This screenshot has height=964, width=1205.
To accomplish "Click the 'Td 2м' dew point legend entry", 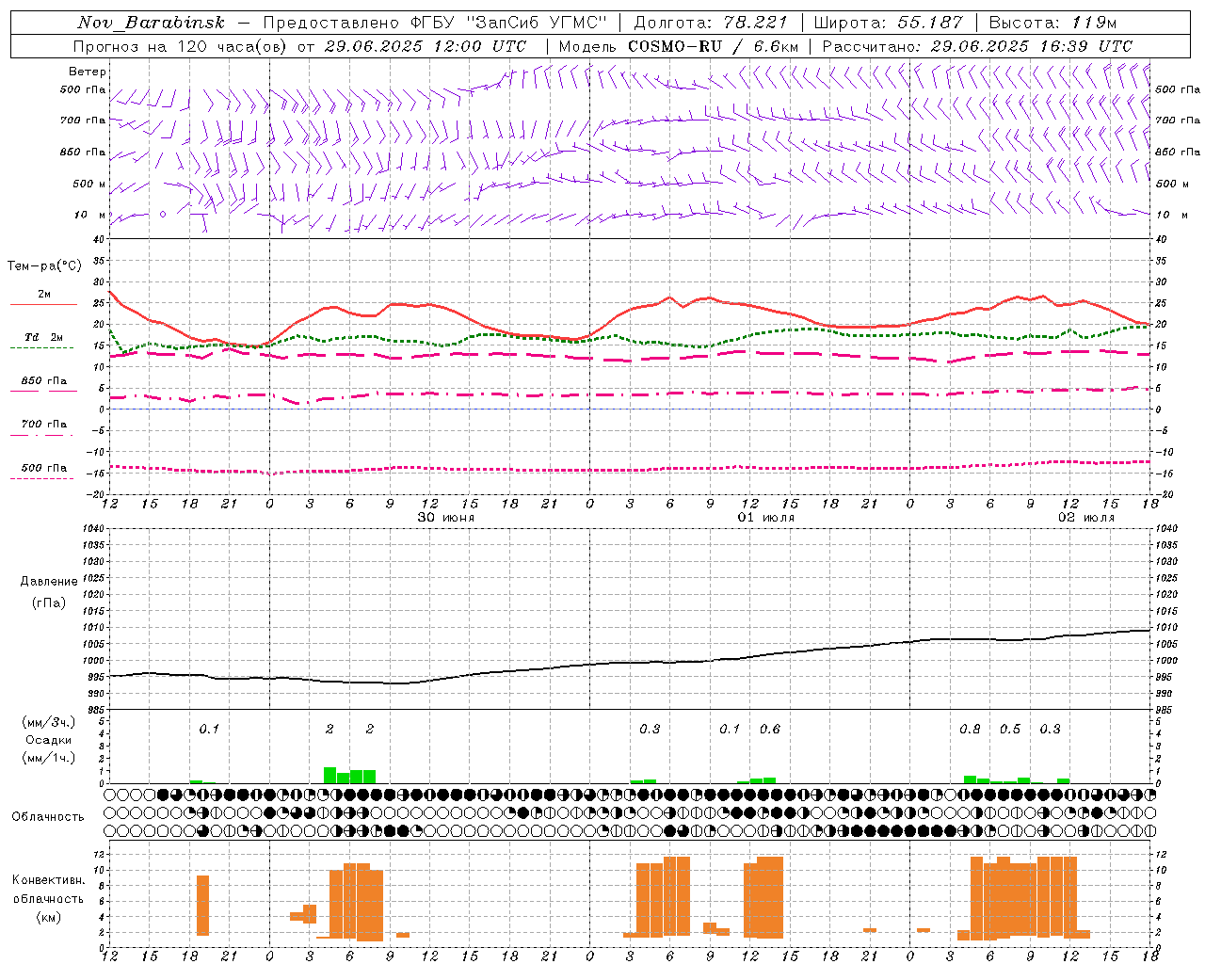I will pos(43,337).
